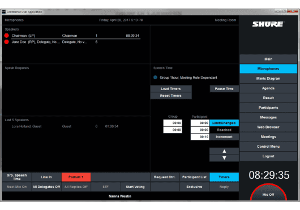Click the Participant reached time field

[200, 130]
